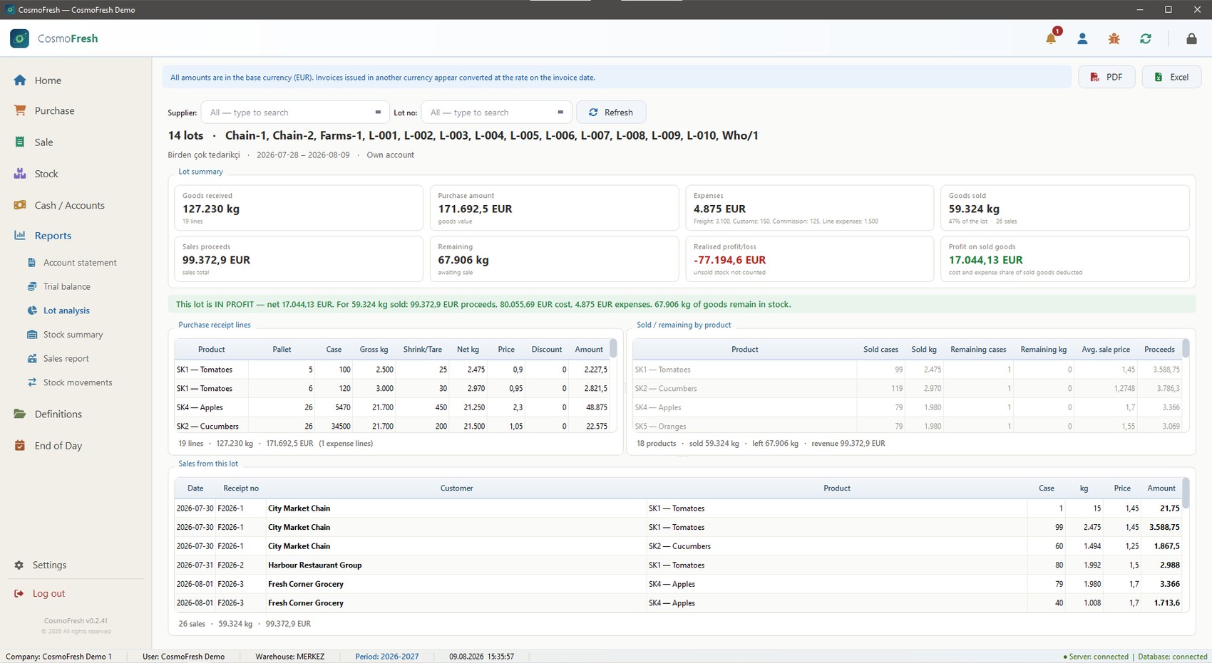Click the Sale receipt icon
The width and height of the screenshot is (1212, 663).
[20, 142]
